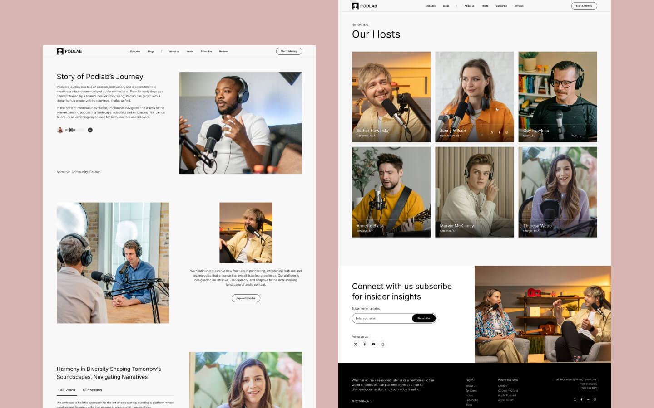Open X on the Jenny Wilson card
This screenshot has width=654, height=408.
point(492,132)
